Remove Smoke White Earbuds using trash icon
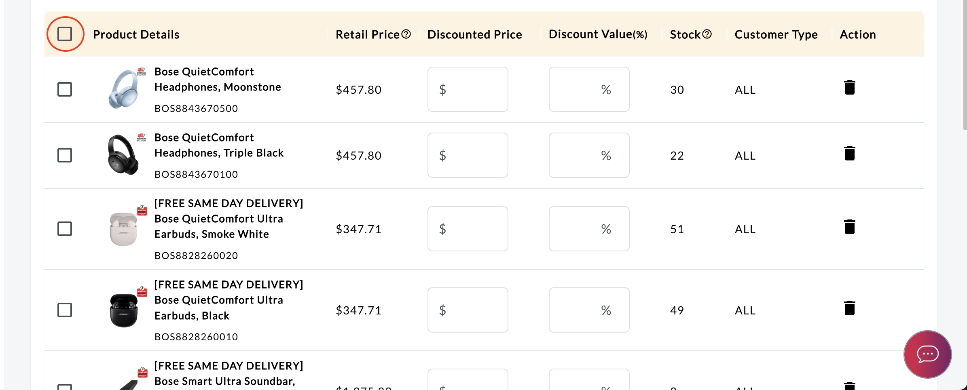 click(849, 227)
